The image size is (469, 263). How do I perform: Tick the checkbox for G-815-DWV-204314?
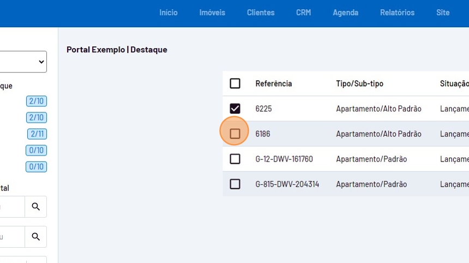point(235,184)
